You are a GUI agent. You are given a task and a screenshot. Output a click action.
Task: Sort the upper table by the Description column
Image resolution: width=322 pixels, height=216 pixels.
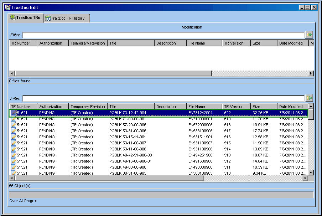coord(170,43)
